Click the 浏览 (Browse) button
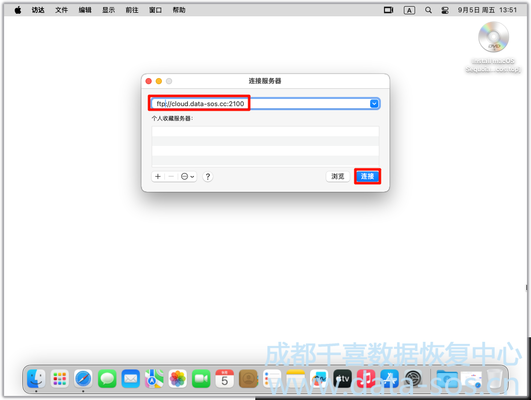Screen dimensions: 531x400 pos(337,177)
